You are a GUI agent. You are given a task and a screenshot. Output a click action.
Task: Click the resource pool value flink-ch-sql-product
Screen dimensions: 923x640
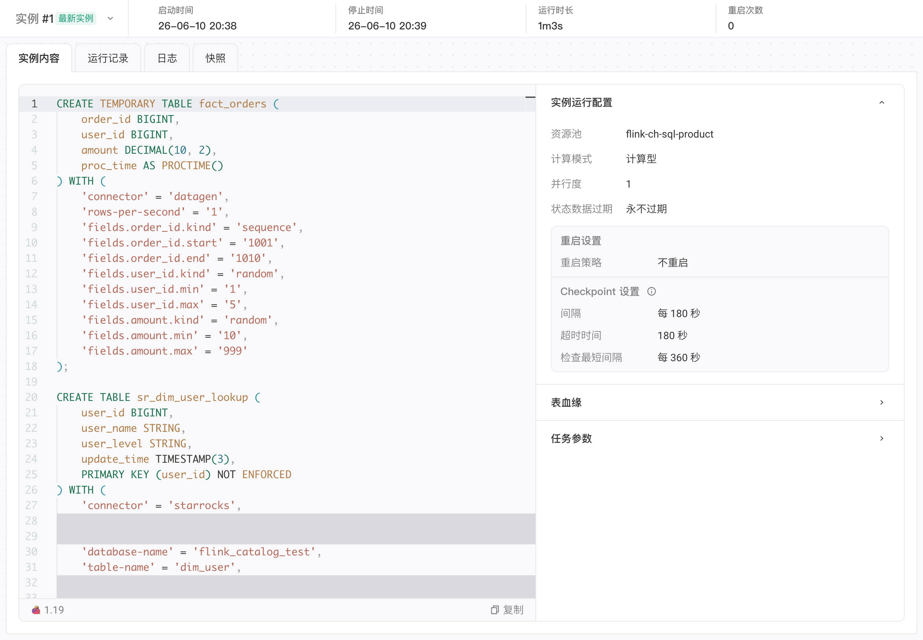pos(669,134)
